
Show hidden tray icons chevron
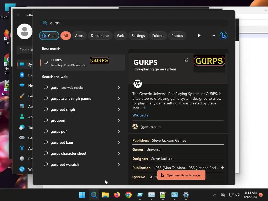click(x=215, y=195)
